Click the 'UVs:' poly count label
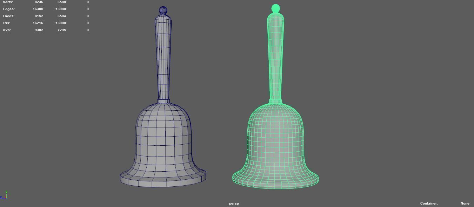This screenshot has width=474, height=207. pos(7,30)
